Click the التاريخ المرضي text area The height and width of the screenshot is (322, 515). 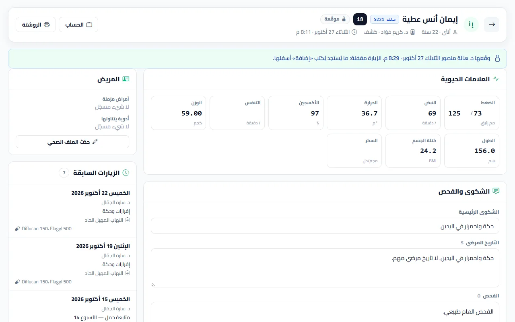tap(325, 268)
